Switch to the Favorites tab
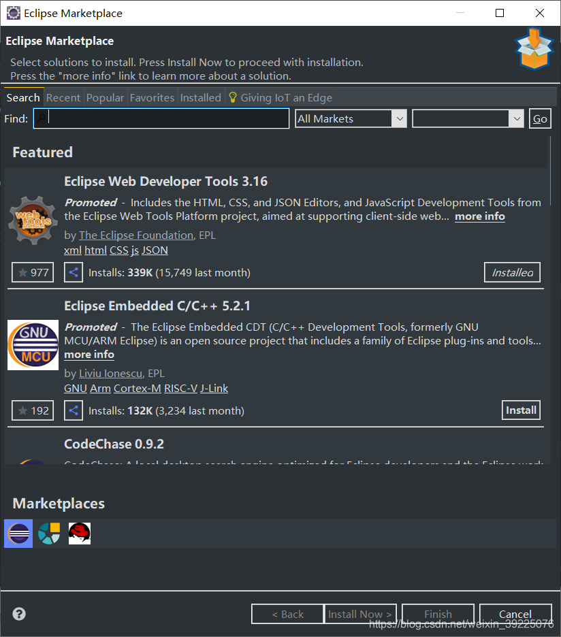Image resolution: width=561 pixels, height=637 pixels. click(152, 97)
